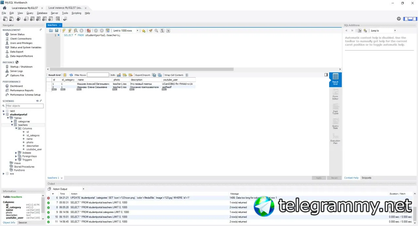Toggle Wrap Cell Content option
Image resolution: width=418 pixels, height=226 pixels.
(x=187, y=75)
